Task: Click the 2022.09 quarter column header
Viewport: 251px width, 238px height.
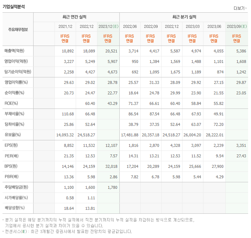Action: coord(151,26)
